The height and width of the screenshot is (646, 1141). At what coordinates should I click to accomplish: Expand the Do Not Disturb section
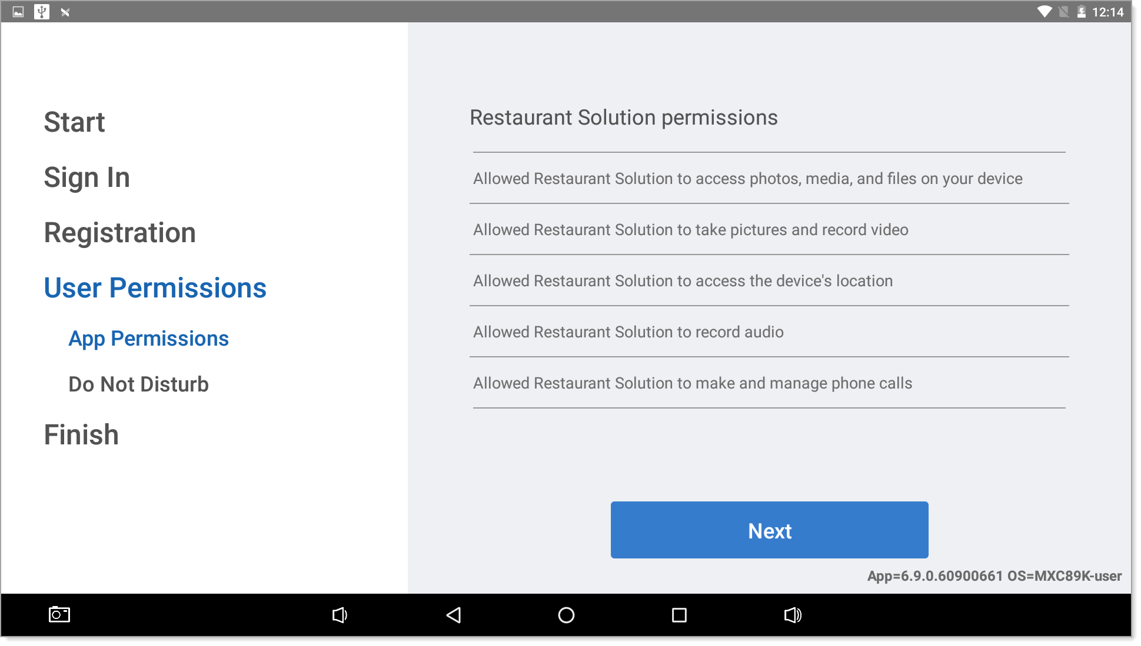pos(140,383)
